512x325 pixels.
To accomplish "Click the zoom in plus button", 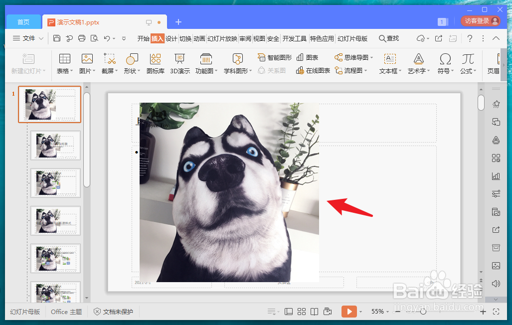I will [483, 312].
